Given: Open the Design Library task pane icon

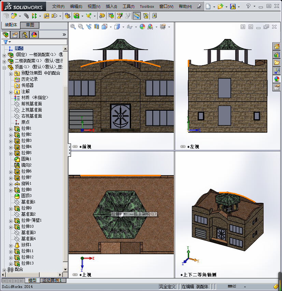Looking at the screenshot, I should pyautogui.click(x=277, y=55).
